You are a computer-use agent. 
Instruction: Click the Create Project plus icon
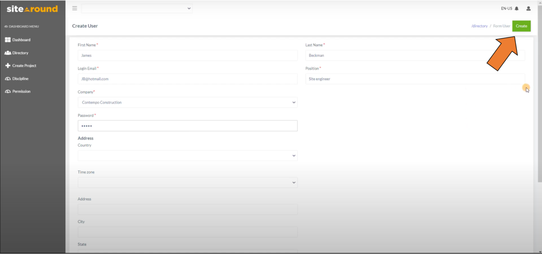point(8,65)
